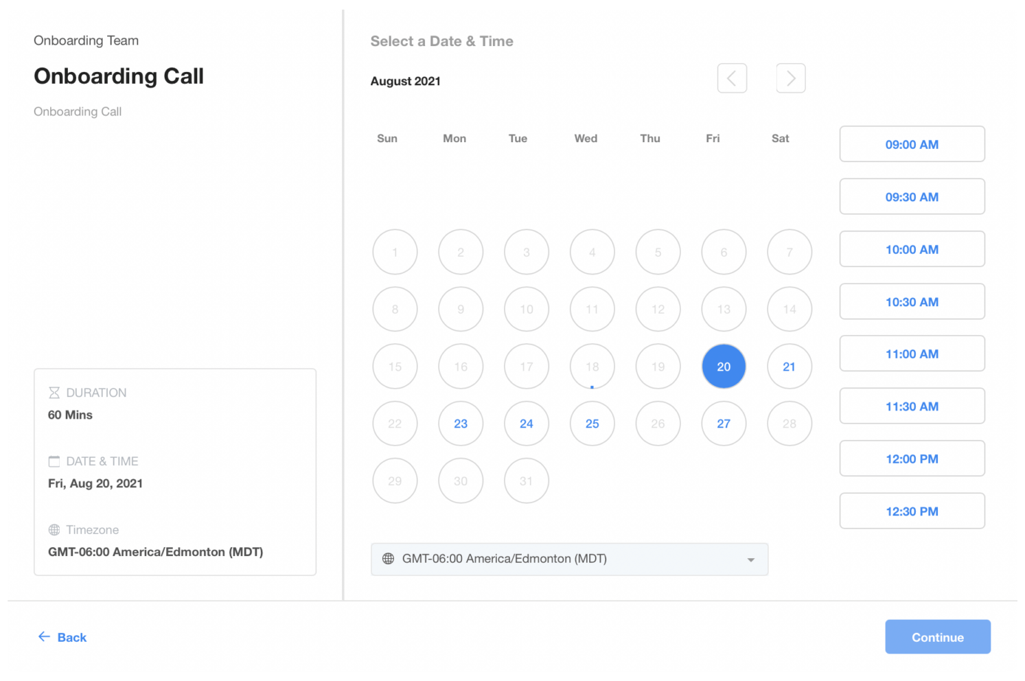Image resolution: width=1025 pixels, height=681 pixels.
Task: Select the 11:30 AM time slot
Action: [912, 406]
